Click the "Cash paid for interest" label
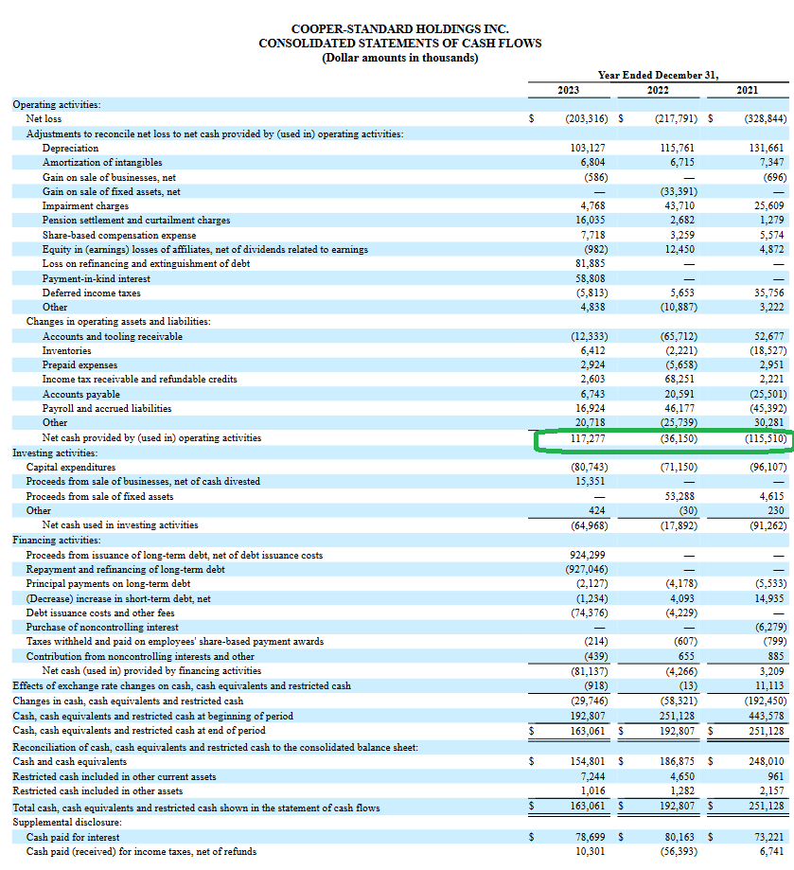Screen dimensions: 794x870 click(x=73, y=837)
